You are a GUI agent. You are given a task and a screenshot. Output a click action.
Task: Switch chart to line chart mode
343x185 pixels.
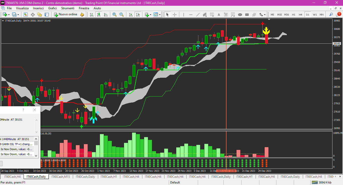[x=106, y=15]
